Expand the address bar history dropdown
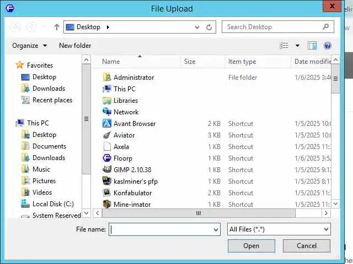Viewport: 353px width, 264px height. (x=197, y=28)
